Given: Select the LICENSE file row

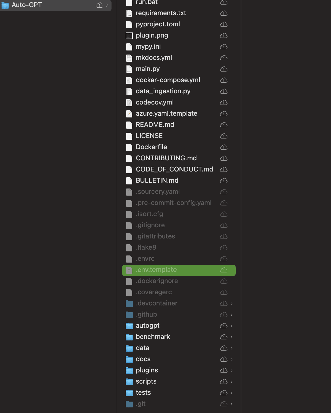Looking at the screenshot, I should pos(179,136).
